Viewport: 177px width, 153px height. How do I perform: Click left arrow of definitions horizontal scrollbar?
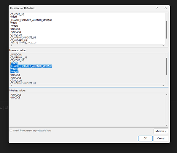point(11,45)
